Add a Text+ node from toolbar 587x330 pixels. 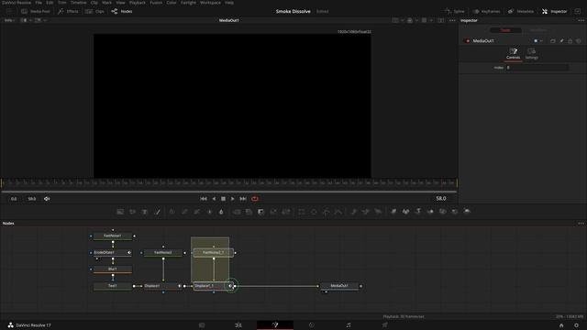tap(145, 212)
